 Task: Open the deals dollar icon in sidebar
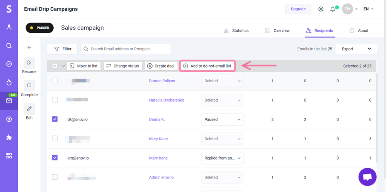[x=9, y=119]
